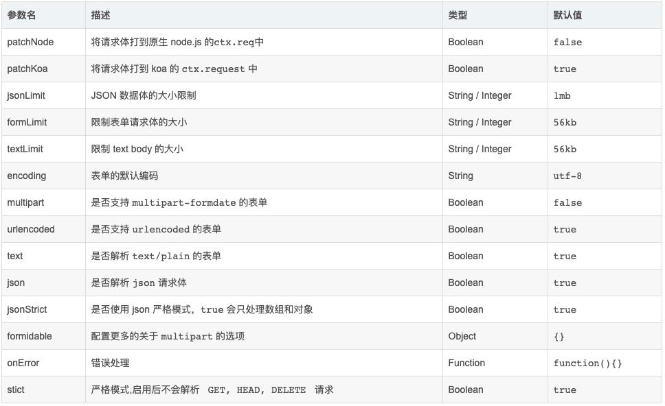This screenshot has height=406, width=665.
Task: Pick the textLimit parameter name
Action: coord(25,149)
